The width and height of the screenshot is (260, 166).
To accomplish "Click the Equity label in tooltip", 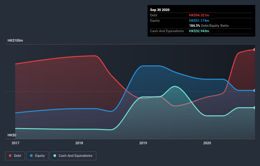I will click(155, 21).
